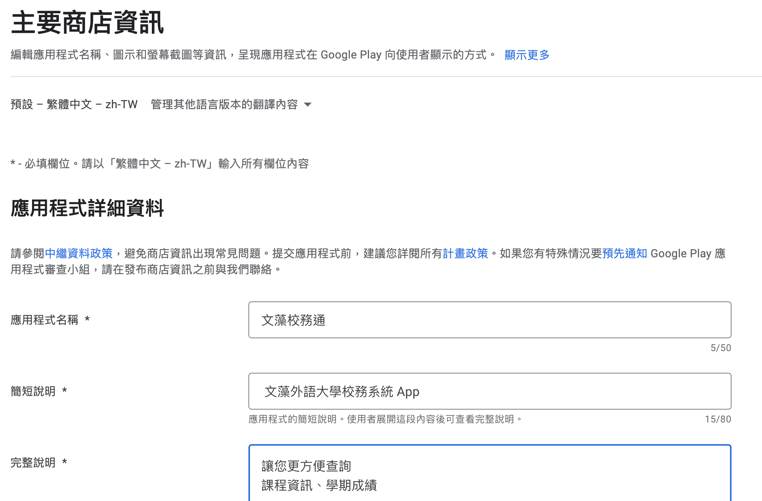Click the 必填欄位 required-fields note
This screenshot has width=762, height=501.
(159, 164)
